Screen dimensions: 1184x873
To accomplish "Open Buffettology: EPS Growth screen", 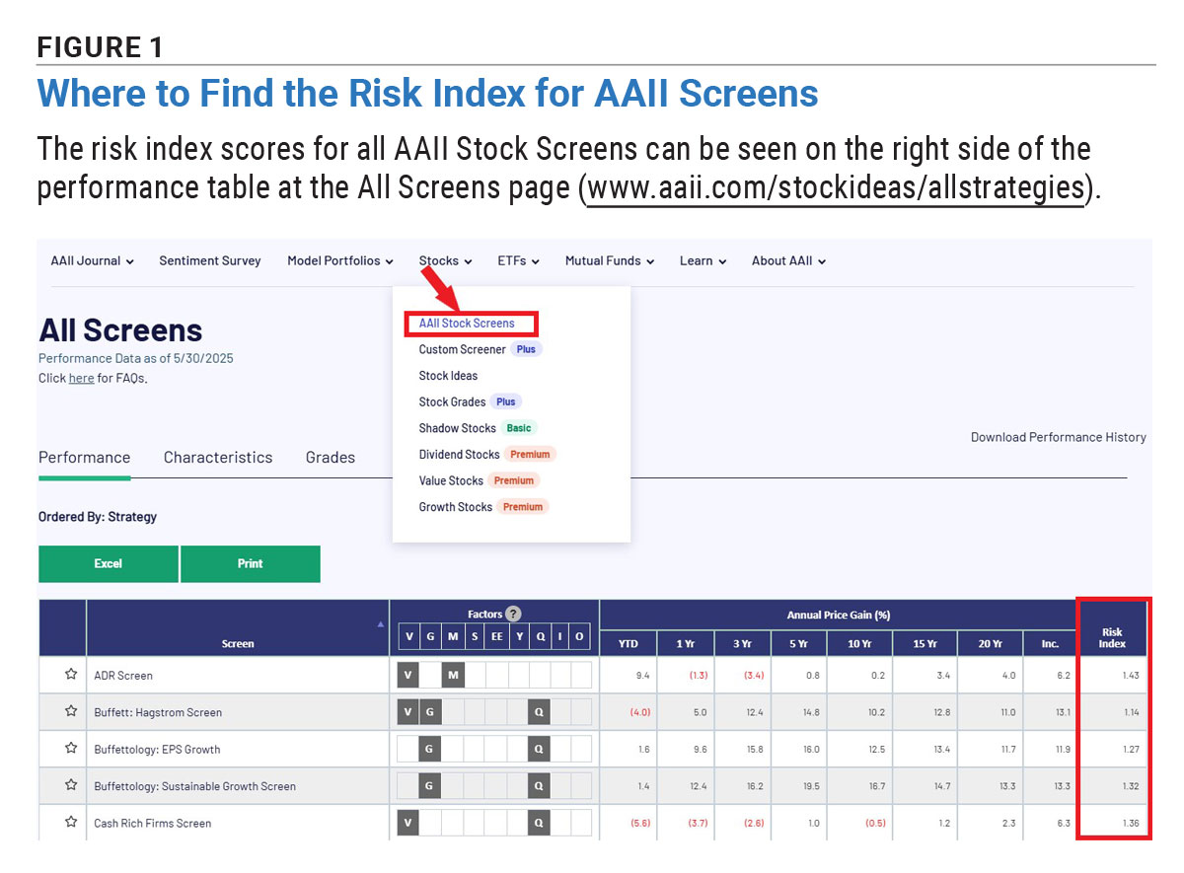I will [157, 749].
